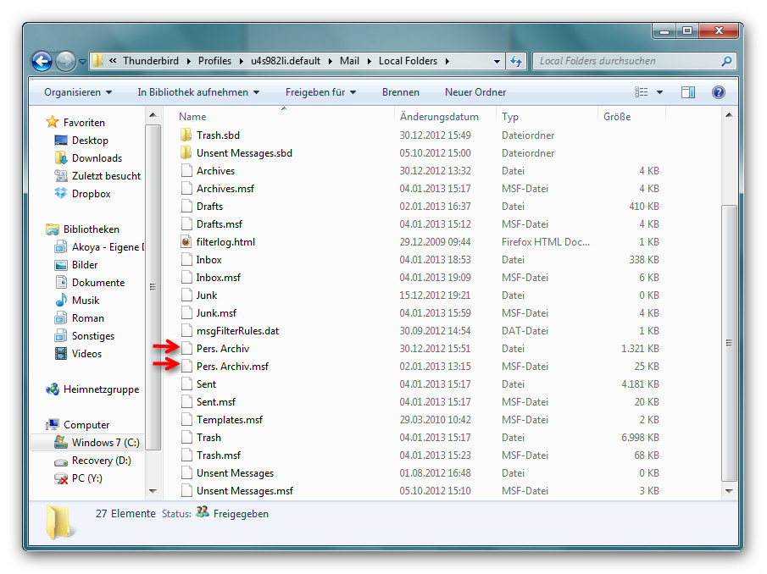Select the 'Pers. Archiv.msf' file
Image resolution: width=767 pixels, height=574 pixels.
point(232,367)
